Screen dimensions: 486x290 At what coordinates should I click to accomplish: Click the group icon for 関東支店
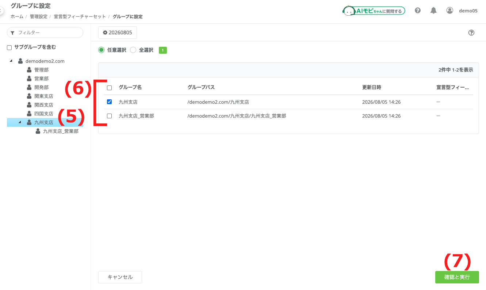(30, 96)
